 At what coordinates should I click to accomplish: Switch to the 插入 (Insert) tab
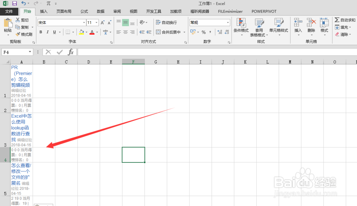pyautogui.click(x=44, y=11)
